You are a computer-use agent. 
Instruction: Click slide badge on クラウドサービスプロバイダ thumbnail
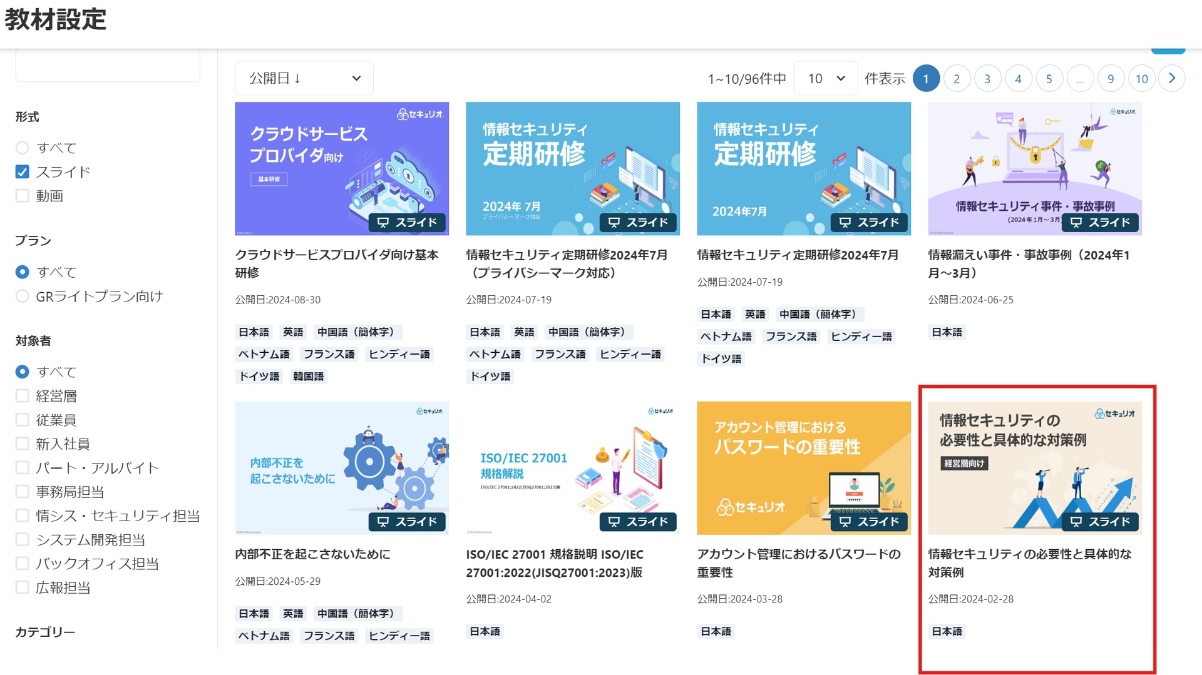(407, 223)
